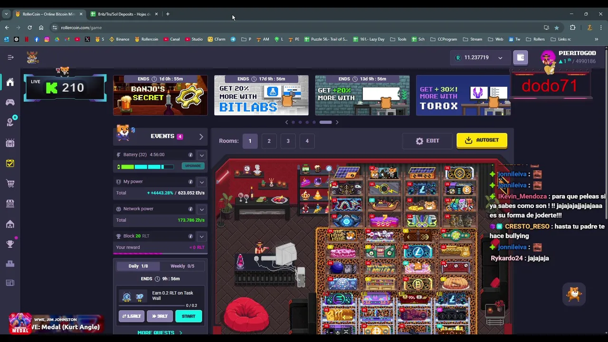Expand the Battery section chevron

tap(201, 155)
